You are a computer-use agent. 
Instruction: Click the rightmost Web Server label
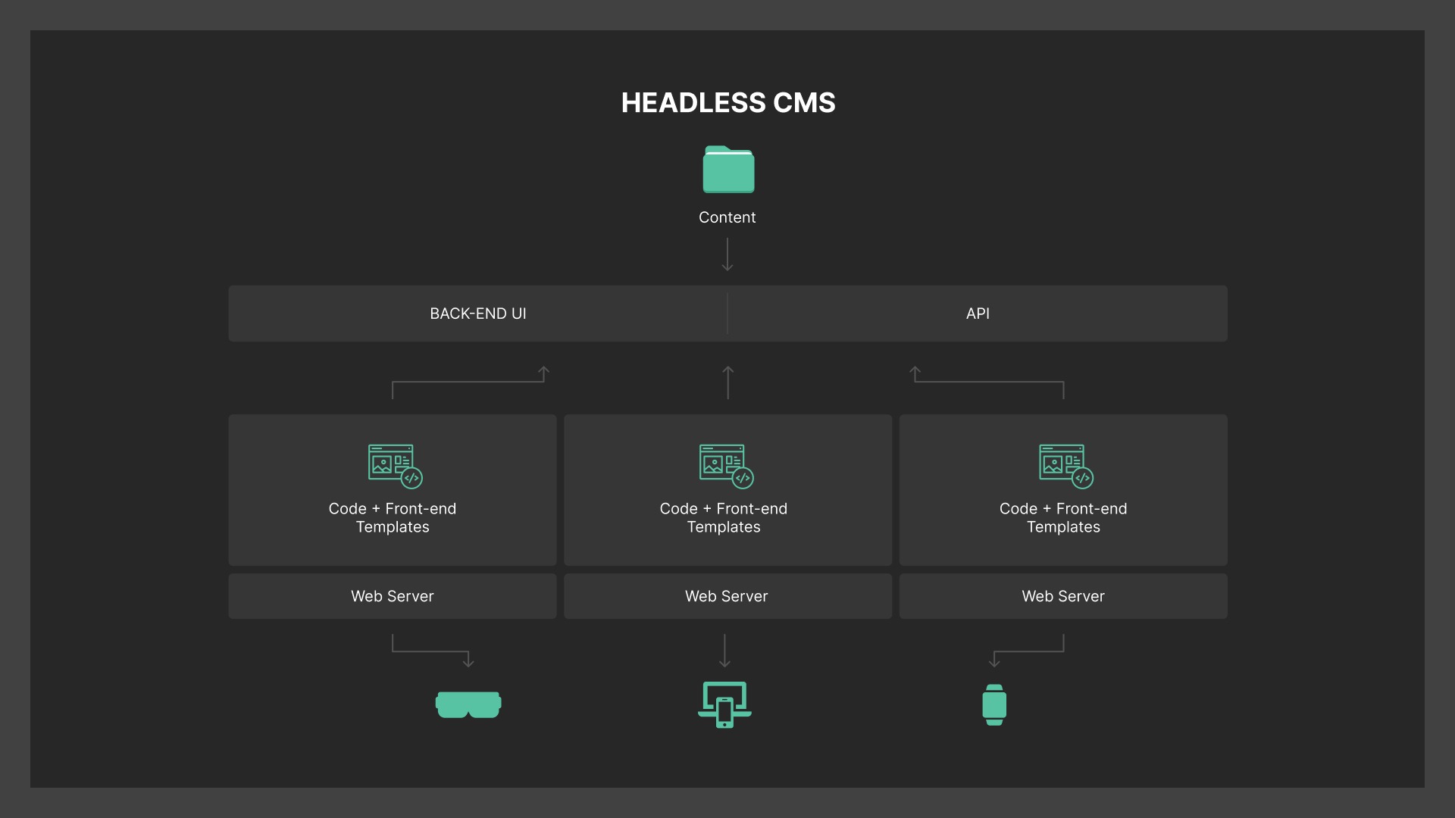pos(1062,596)
